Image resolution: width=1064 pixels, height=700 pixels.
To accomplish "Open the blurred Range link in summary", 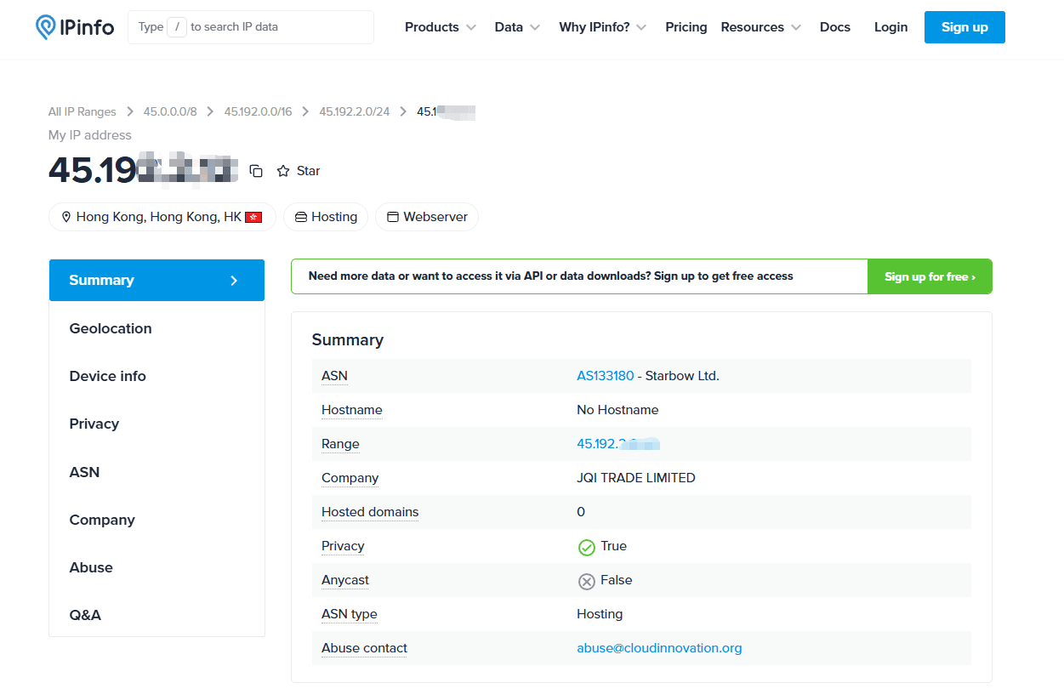I will click(x=618, y=444).
